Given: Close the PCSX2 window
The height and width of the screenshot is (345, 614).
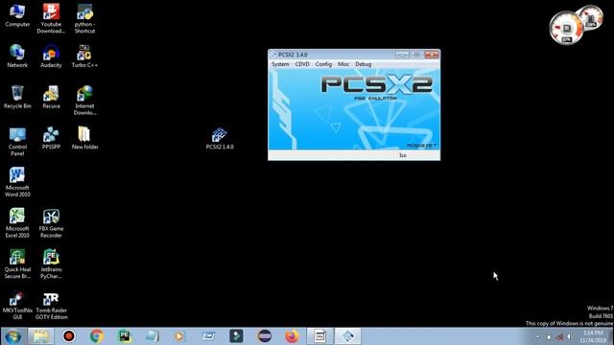Looking at the screenshot, I should pos(432,55).
